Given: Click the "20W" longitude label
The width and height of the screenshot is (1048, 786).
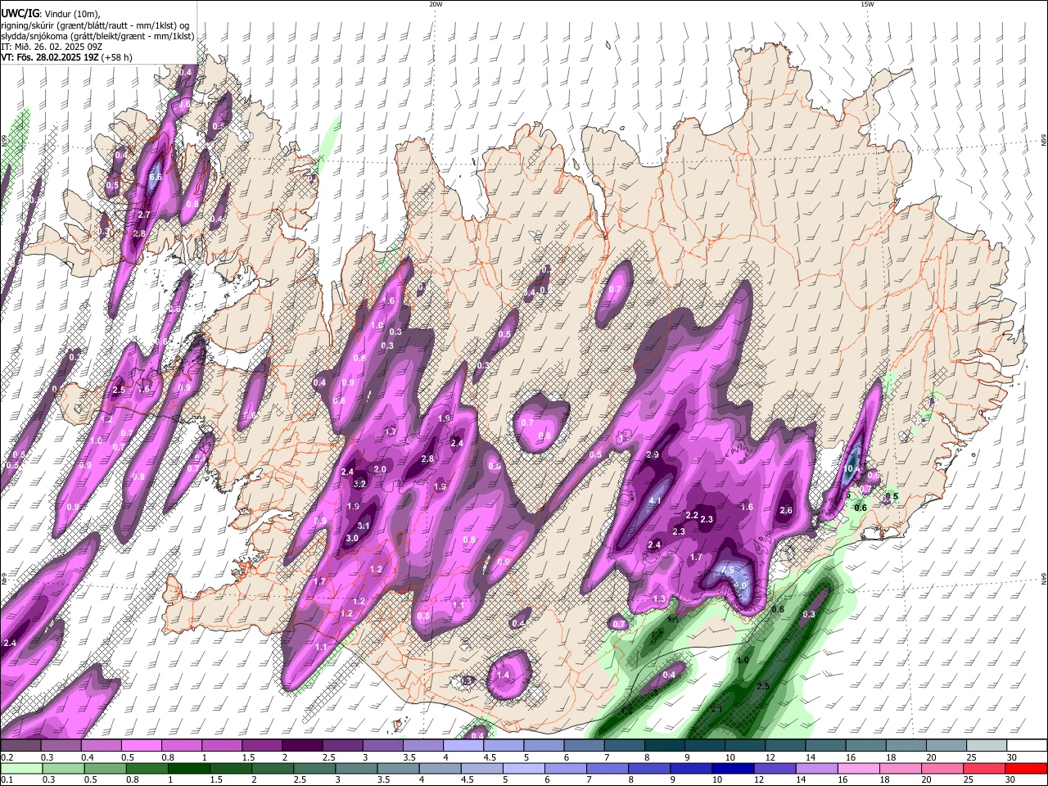Looking at the screenshot, I should [x=436, y=4].
